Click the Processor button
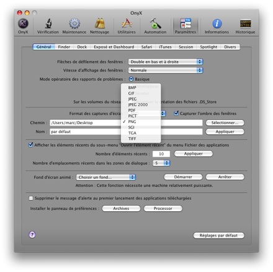 163,209
